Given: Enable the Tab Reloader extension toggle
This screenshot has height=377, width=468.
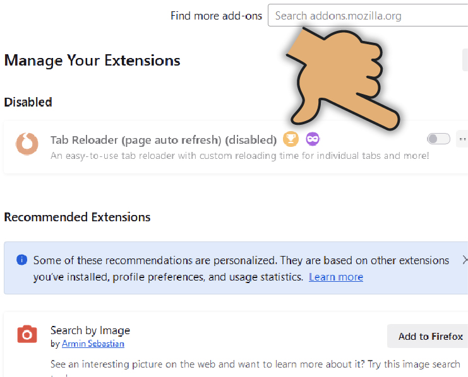Looking at the screenshot, I should pos(438,139).
